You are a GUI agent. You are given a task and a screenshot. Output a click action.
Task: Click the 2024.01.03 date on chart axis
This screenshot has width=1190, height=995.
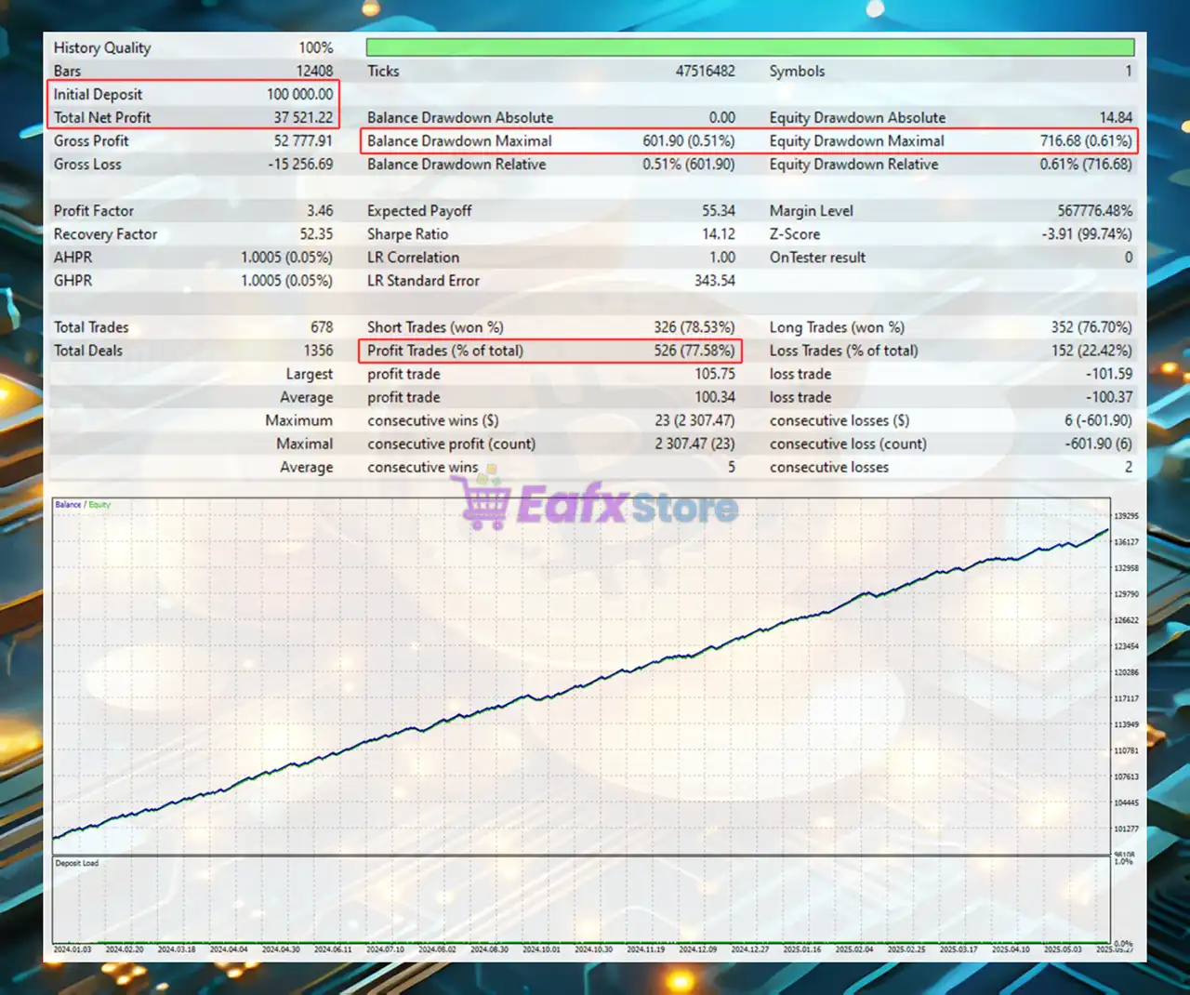73,949
